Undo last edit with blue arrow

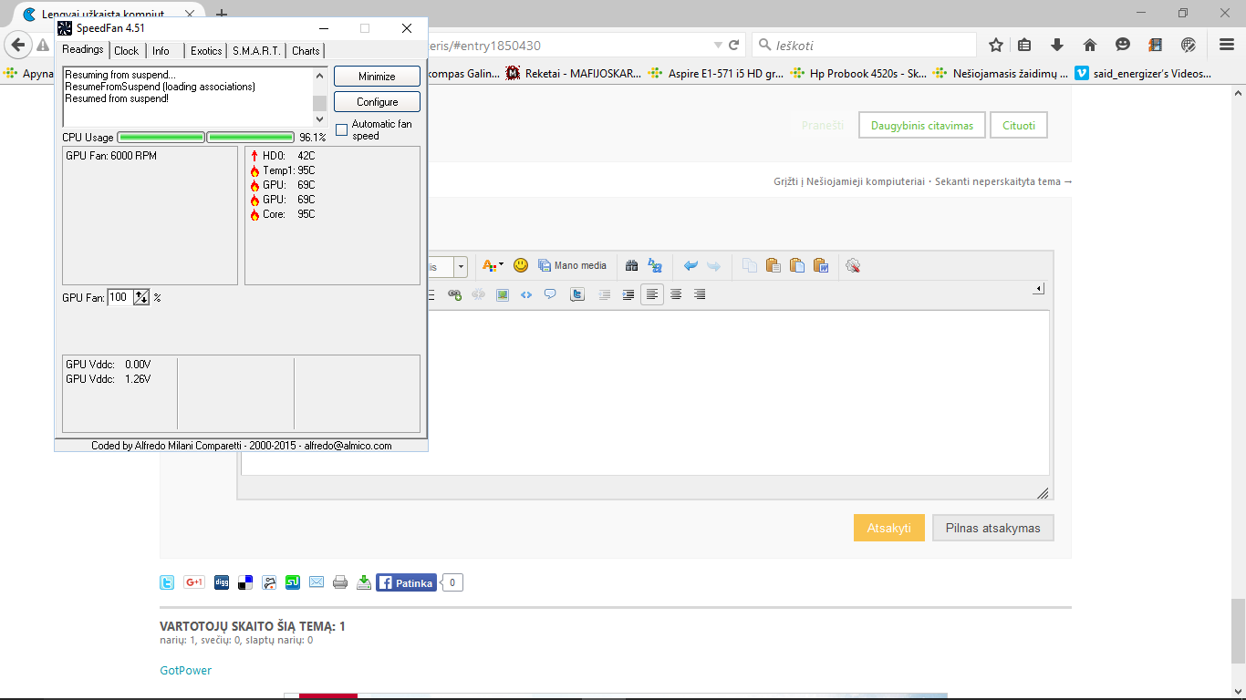click(x=690, y=265)
